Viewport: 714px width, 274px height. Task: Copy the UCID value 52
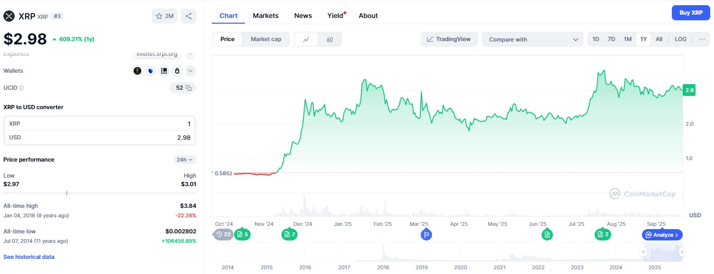click(189, 88)
